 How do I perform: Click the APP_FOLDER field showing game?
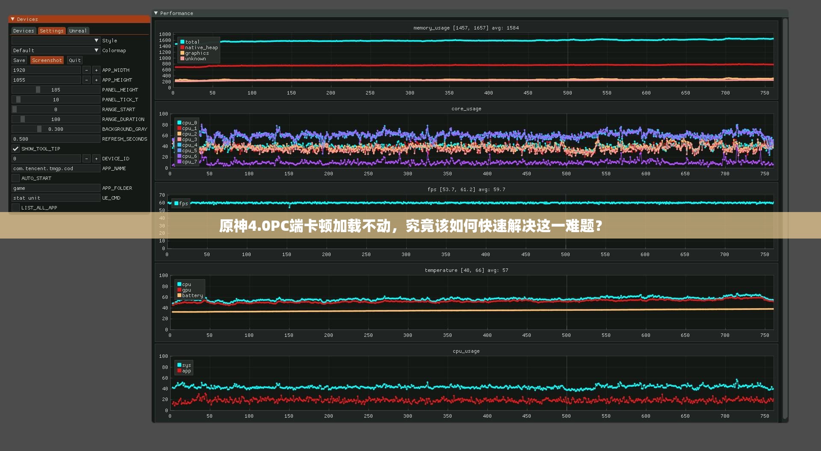[x=56, y=188]
